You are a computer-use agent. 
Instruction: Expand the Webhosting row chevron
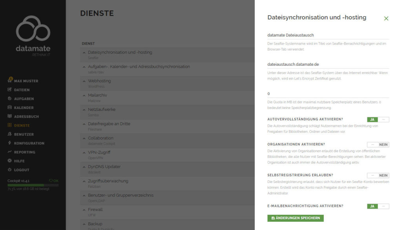point(84,81)
